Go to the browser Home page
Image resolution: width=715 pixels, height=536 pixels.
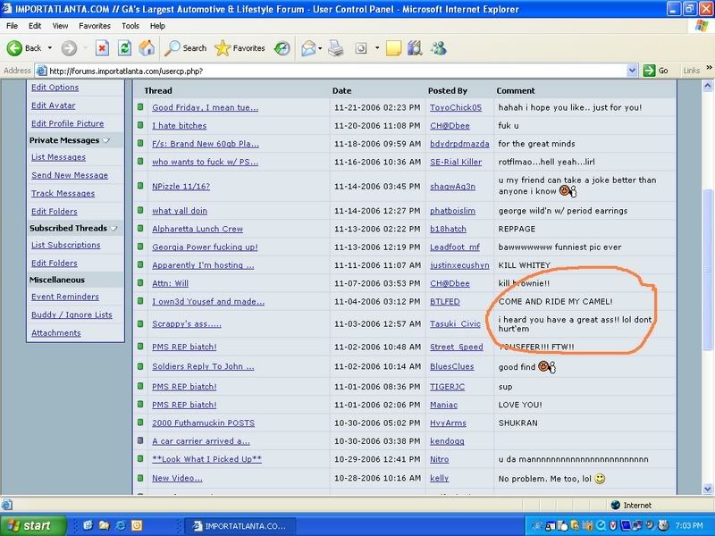147,48
